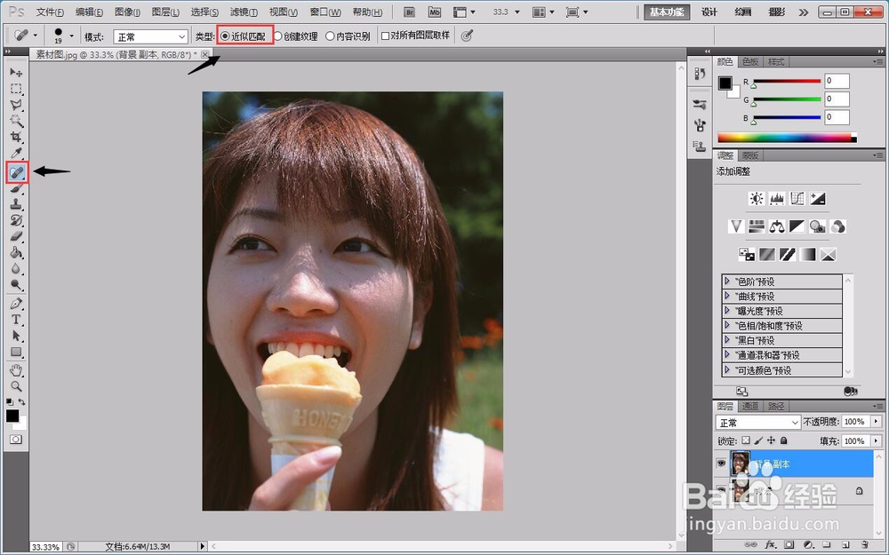Toggle lock all padlock icon
Image resolution: width=889 pixels, height=555 pixels.
click(x=783, y=440)
